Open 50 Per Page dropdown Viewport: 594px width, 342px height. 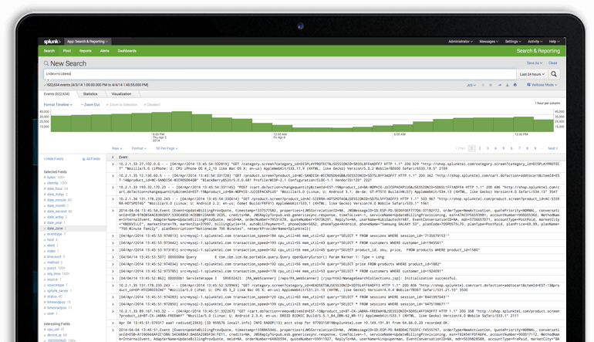(167, 148)
